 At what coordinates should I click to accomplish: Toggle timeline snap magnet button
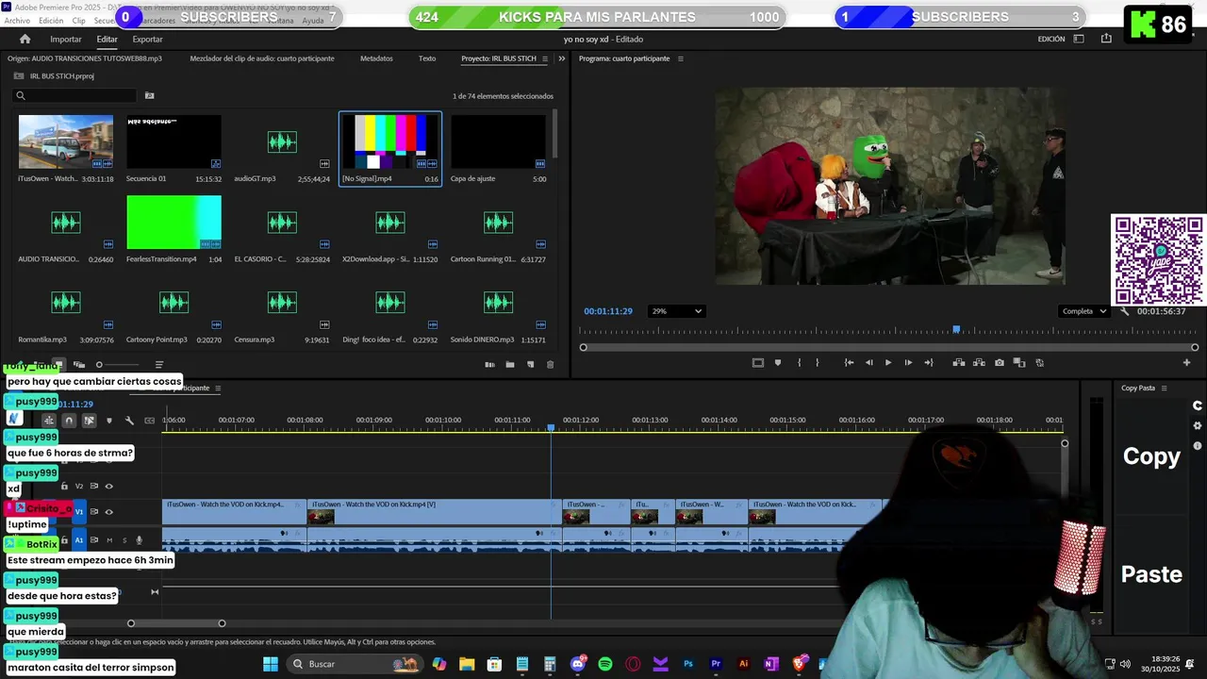pos(69,421)
